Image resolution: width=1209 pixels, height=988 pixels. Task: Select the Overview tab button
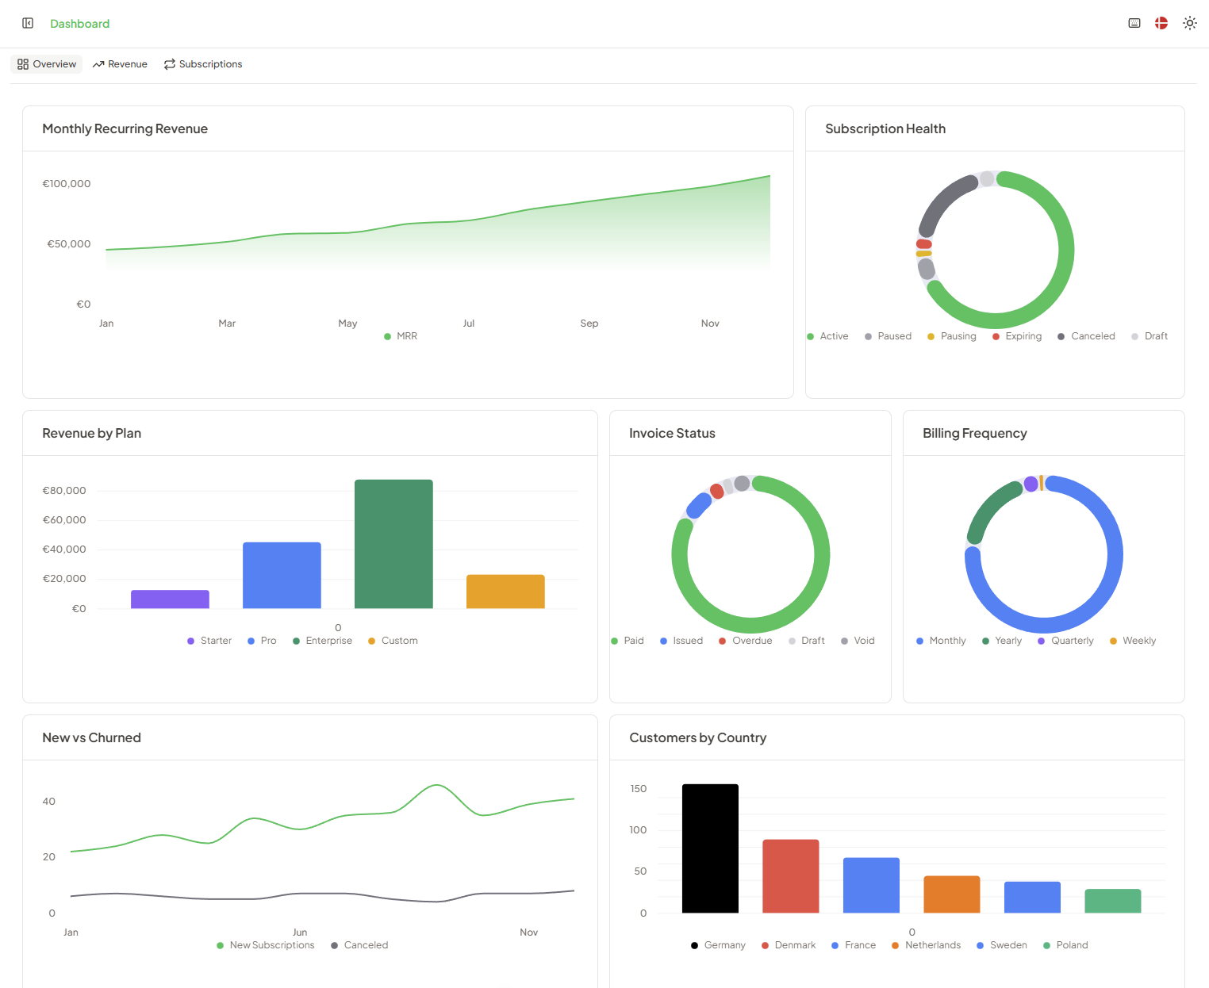46,63
